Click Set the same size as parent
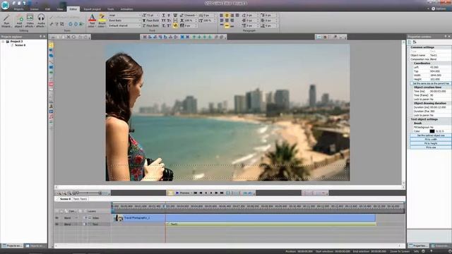 click(x=431, y=83)
